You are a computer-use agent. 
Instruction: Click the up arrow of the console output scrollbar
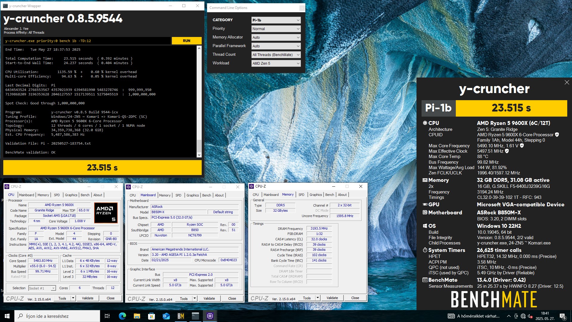(199, 48)
